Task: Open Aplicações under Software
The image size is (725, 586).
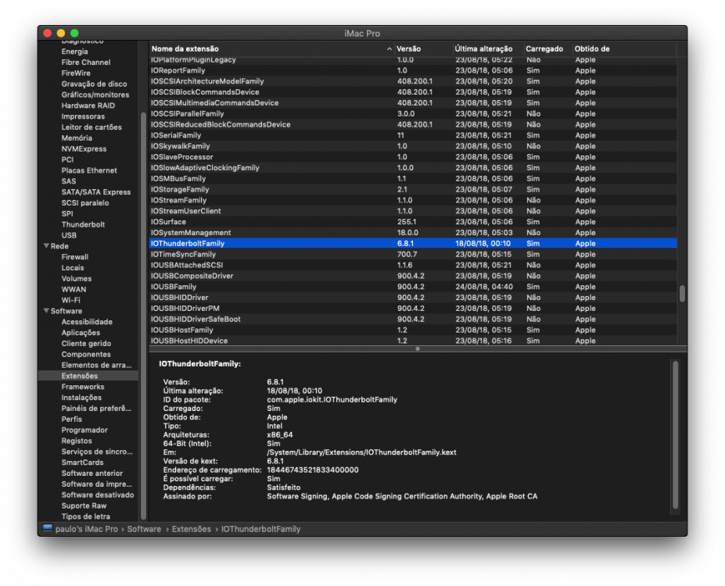Action: point(81,333)
